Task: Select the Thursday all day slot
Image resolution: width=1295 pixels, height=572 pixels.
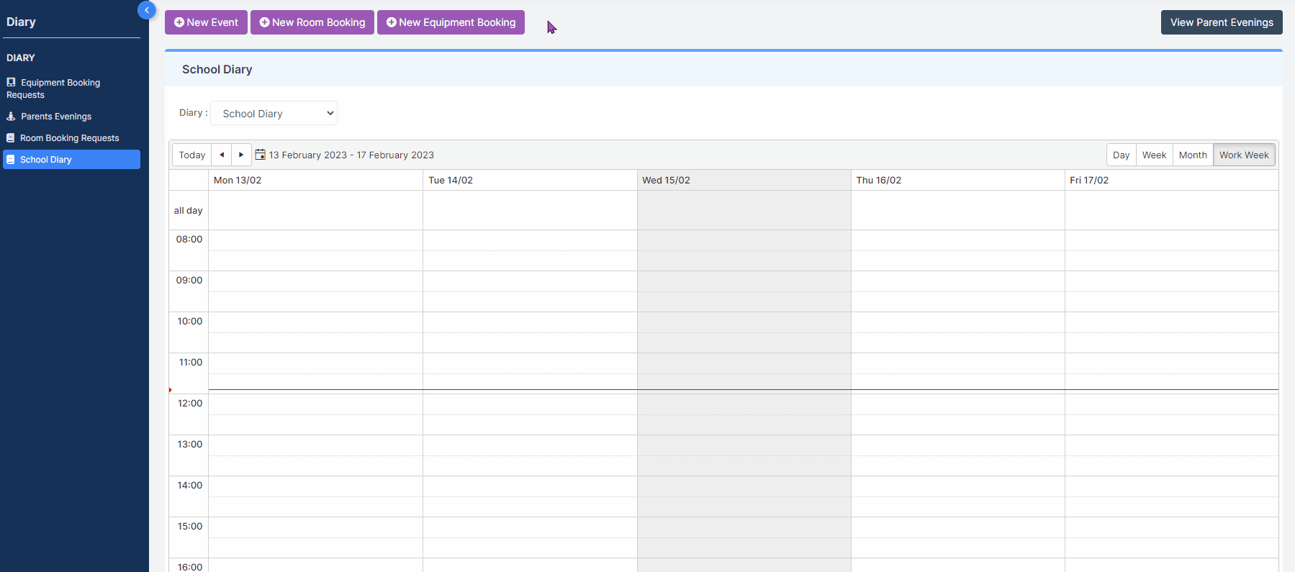Action: [x=957, y=210]
